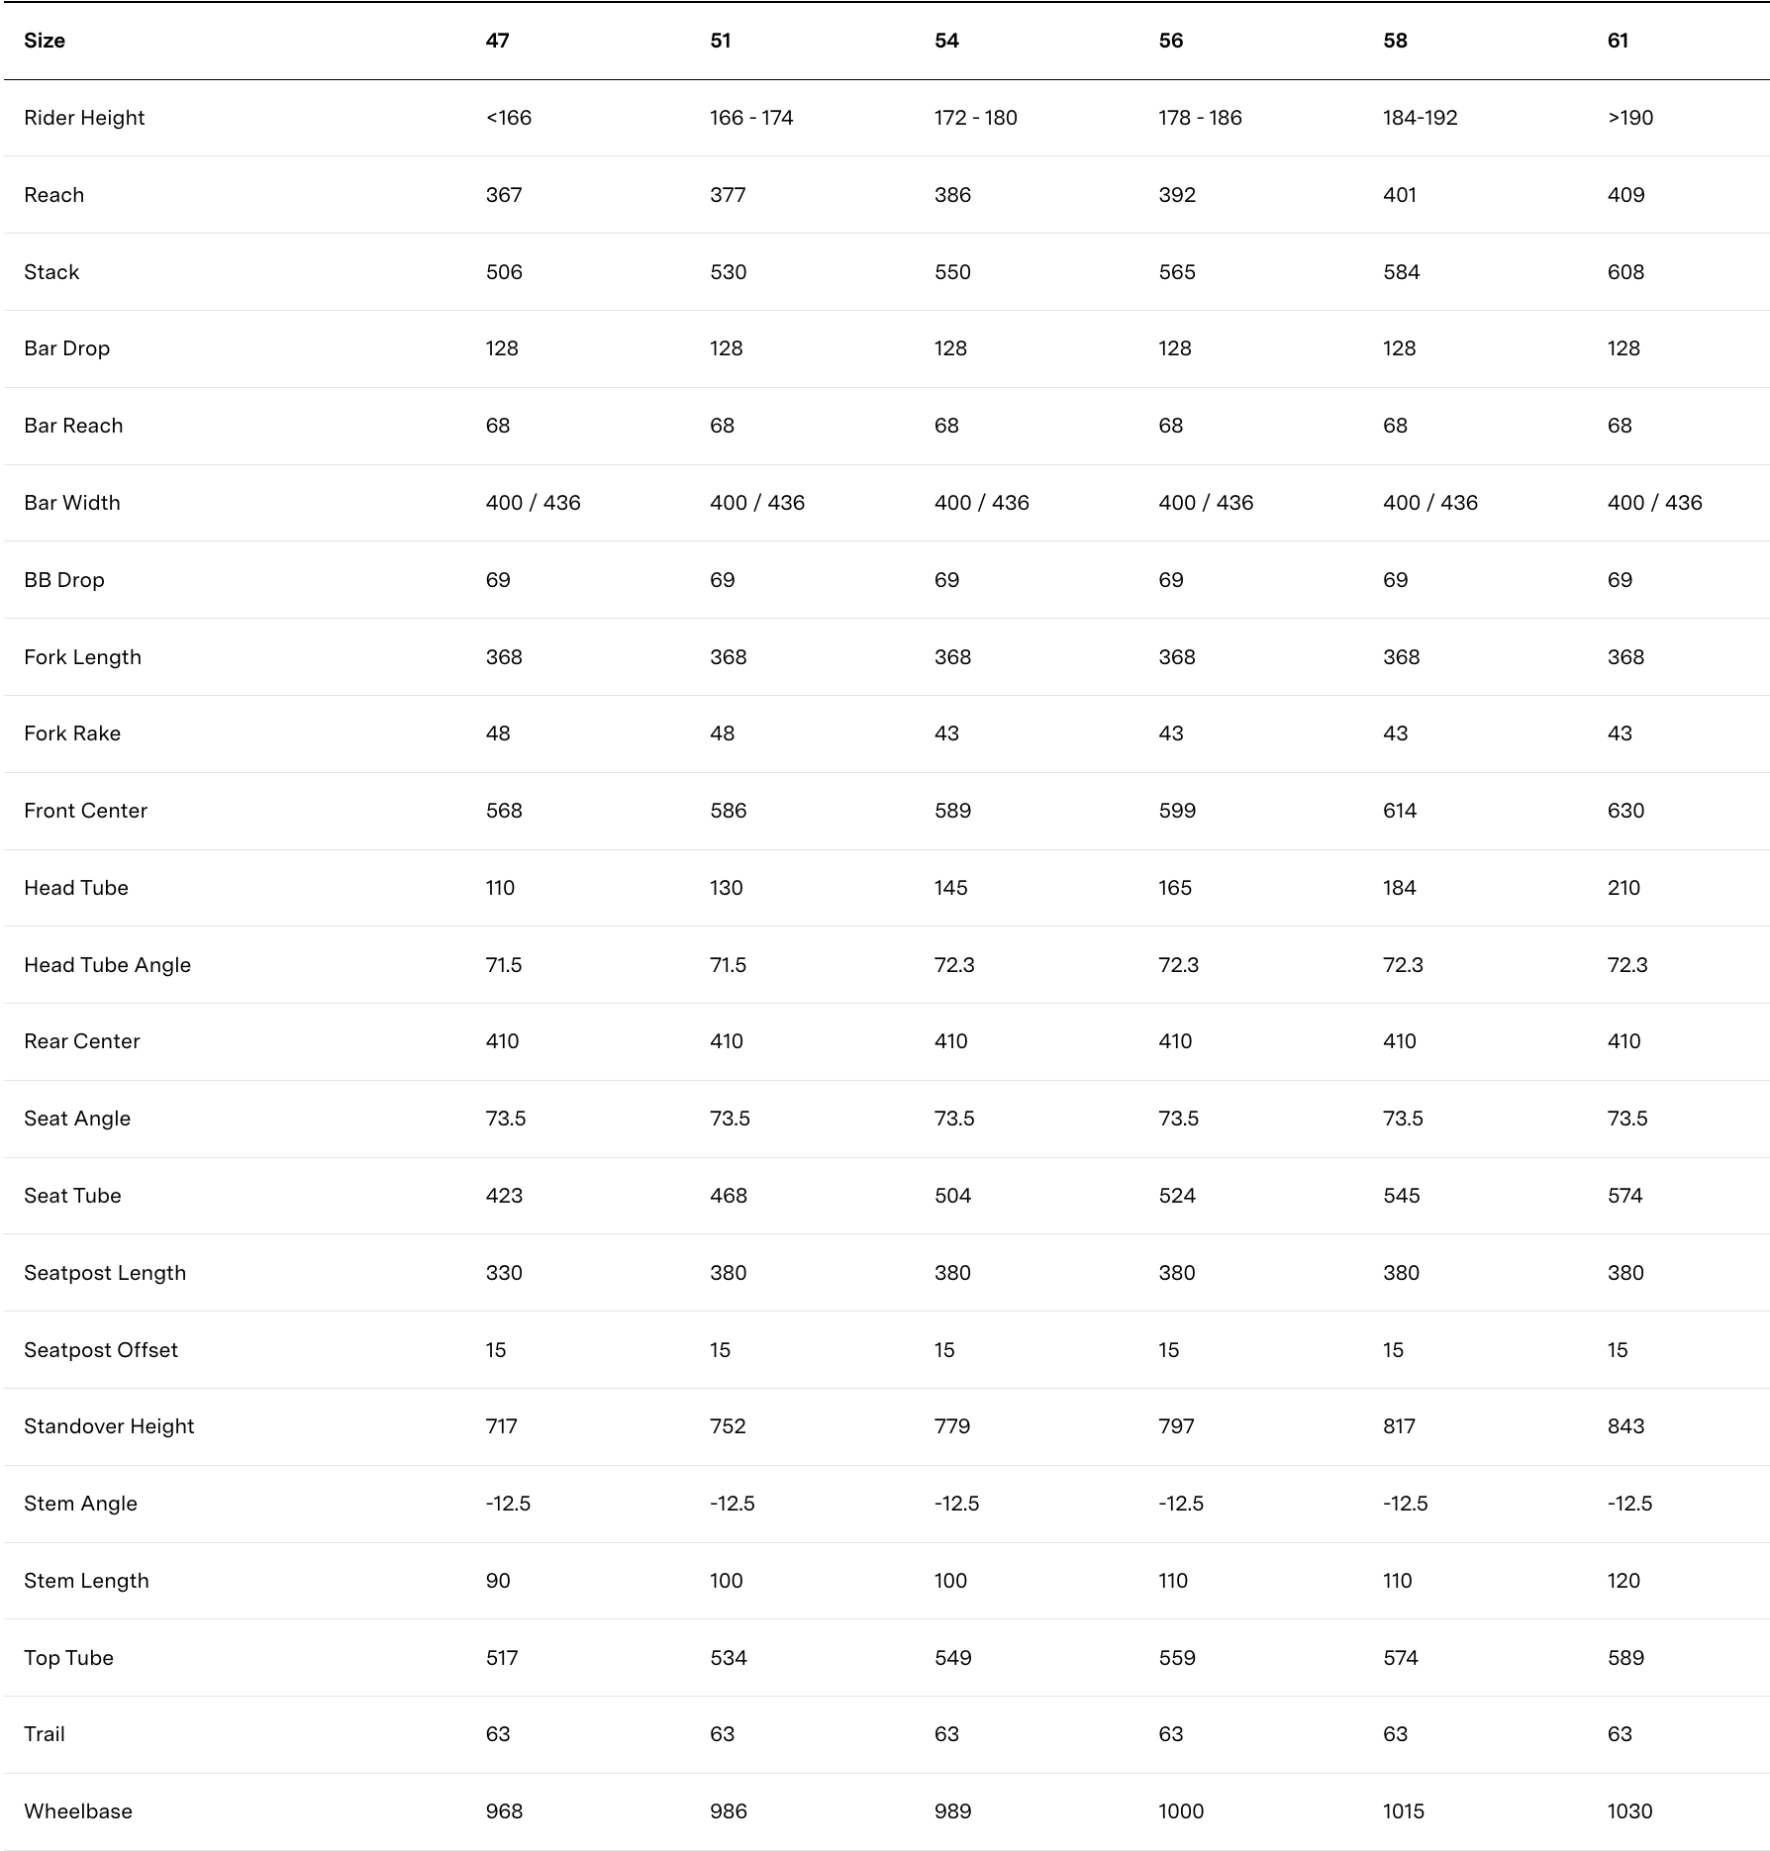Select the Rider Height row label

tap(84, 118)
